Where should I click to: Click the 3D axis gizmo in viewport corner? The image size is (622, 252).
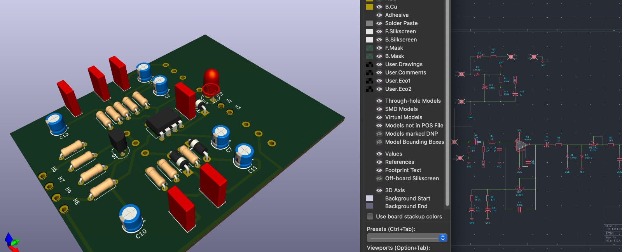12,242
